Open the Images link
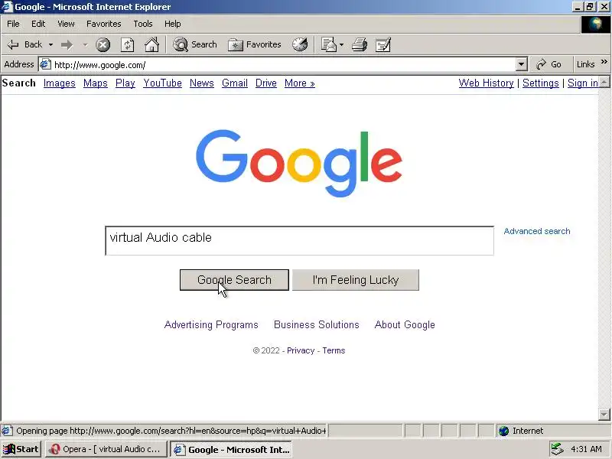This screenshot has width=612, height=459. [60, 83]
